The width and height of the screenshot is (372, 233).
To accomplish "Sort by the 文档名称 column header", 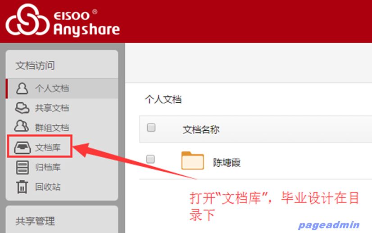I will 201,130.
